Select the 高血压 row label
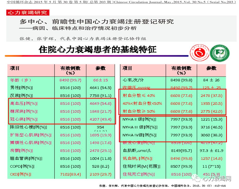Viewport: 239px width, 189px height. point(24,103)
